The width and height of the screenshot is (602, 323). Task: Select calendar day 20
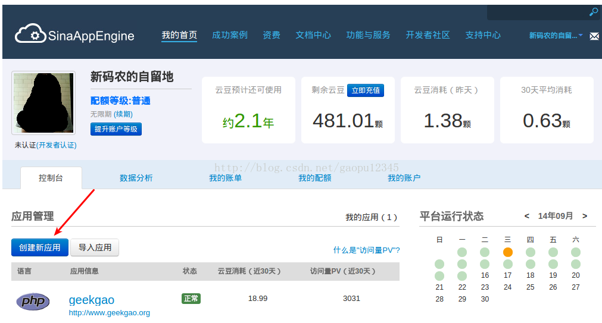576,275
